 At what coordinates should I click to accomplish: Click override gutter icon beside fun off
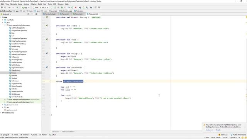coord(47,25)
